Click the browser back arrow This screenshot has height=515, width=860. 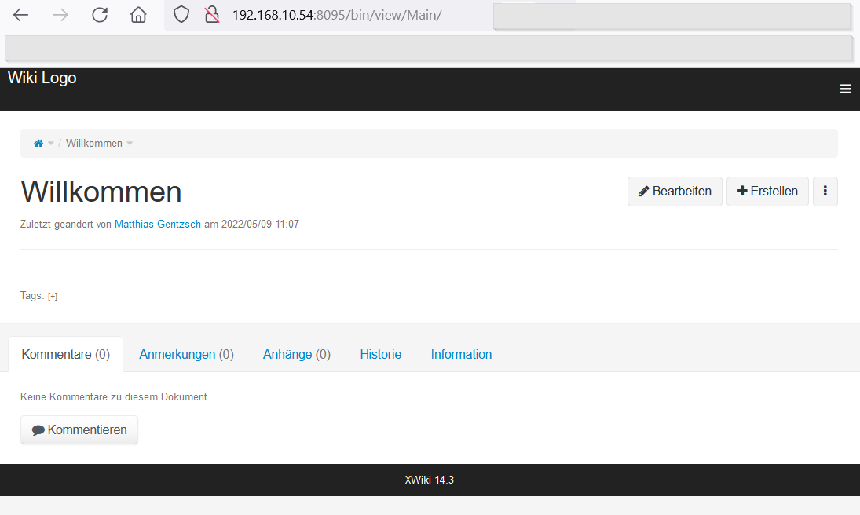[x=21, y=15]
